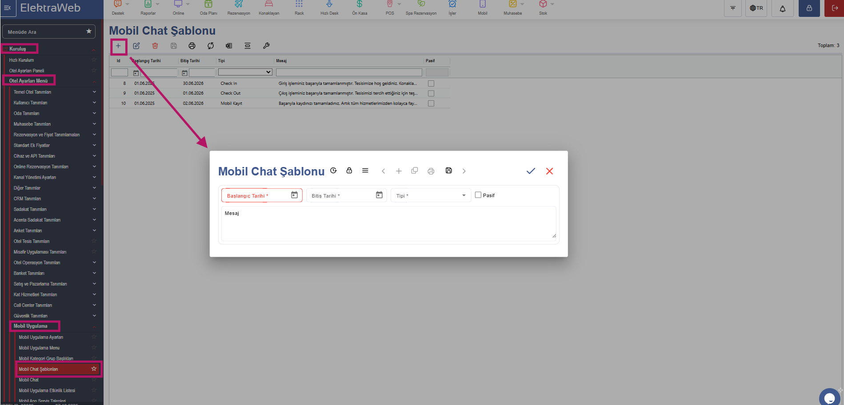Confirm dialog with the checkmark icon
The height and width of the screenshot is (405, 844).
(x=531, y=171)
